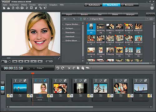Undo the last action
The image size is (156, 112).
[58, 68]
